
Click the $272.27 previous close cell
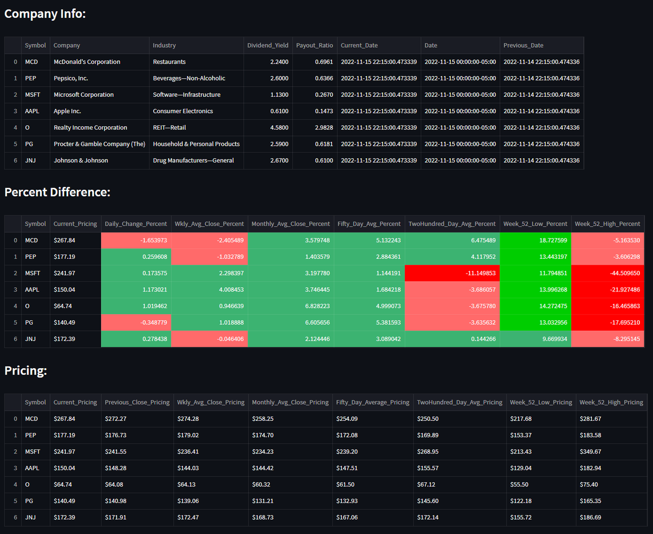point(137,419)
